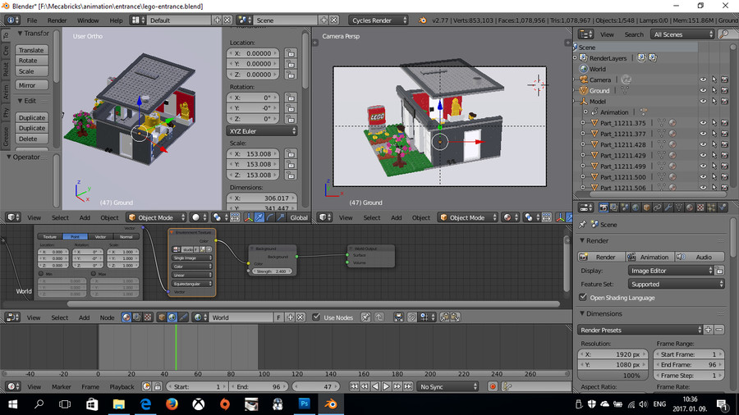Screen dimensions: 739x415
Task: Open the Window menu
Action: 88,21
